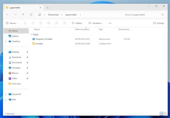Unpin Documenti using its pin icon
170x118 pixels.
tap(27, 63)
